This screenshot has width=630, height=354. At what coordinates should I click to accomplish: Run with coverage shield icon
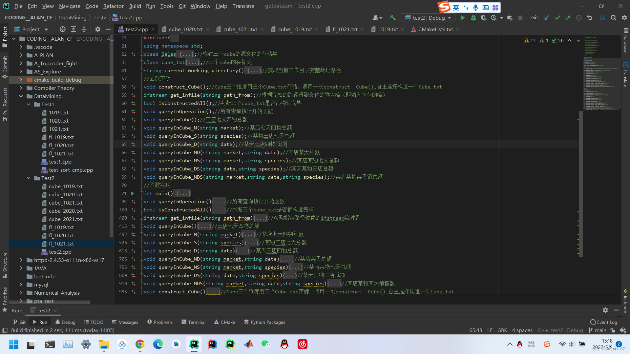[x=484, y=18]
